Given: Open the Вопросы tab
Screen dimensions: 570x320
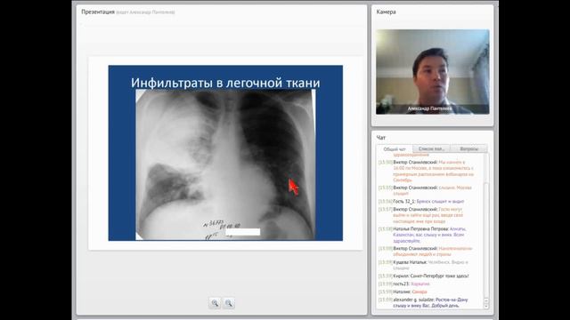Looking at the screenshot, I should click(469, 148).
